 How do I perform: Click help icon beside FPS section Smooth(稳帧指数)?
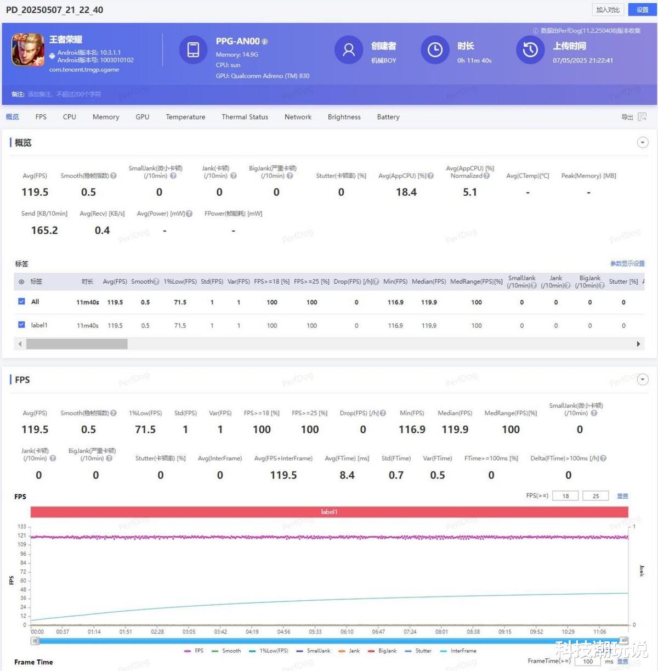click(x=114, y=413)
